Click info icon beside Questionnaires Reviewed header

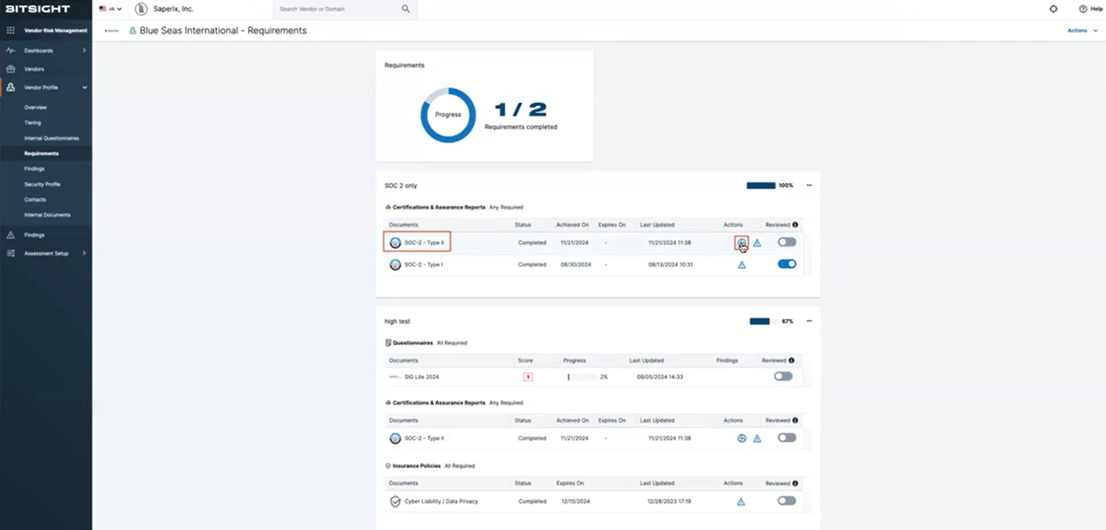coord(791,361)
